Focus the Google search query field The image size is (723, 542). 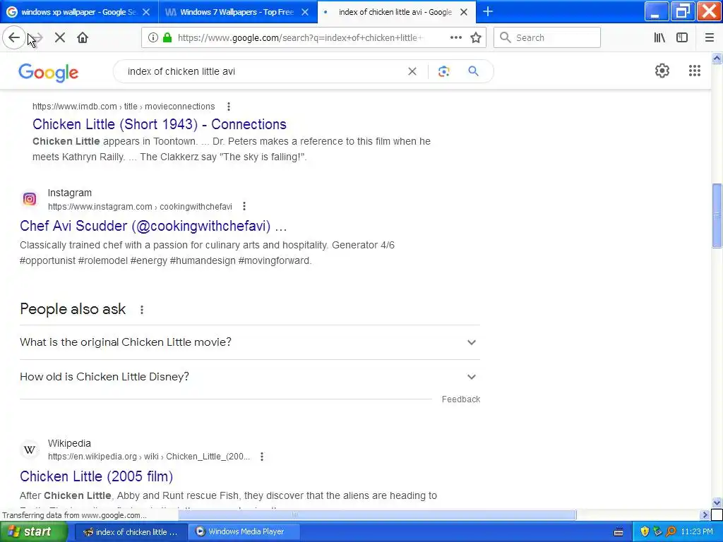[x=263, y=71]
